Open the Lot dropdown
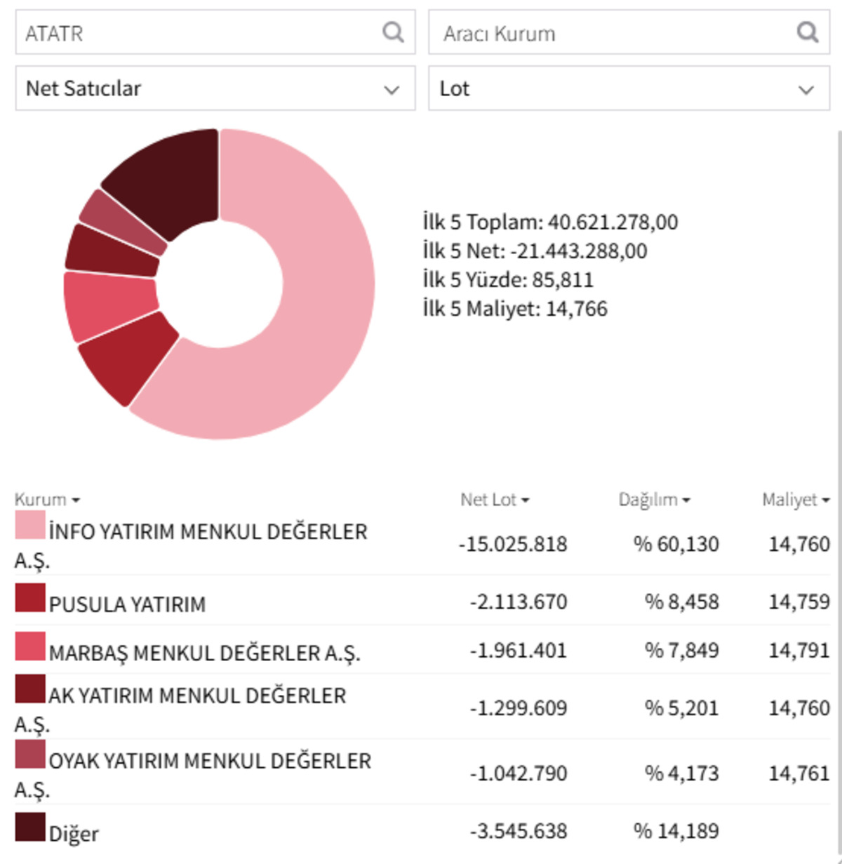Image resolution: width=842 pixels, height=864 pixels. [629, 88]
